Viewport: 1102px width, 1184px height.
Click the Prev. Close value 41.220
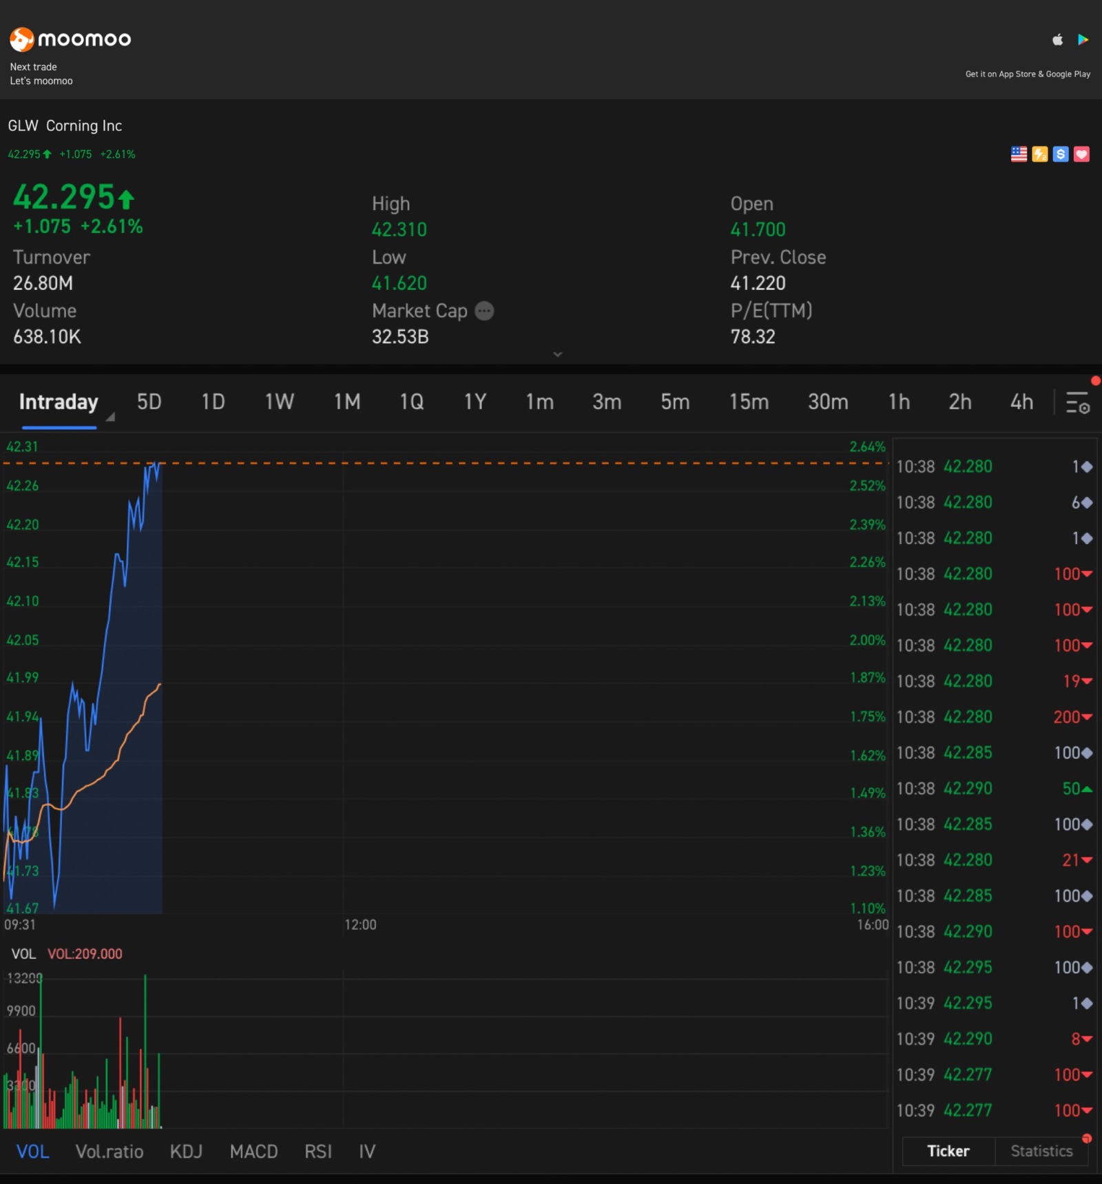point(758,283)
